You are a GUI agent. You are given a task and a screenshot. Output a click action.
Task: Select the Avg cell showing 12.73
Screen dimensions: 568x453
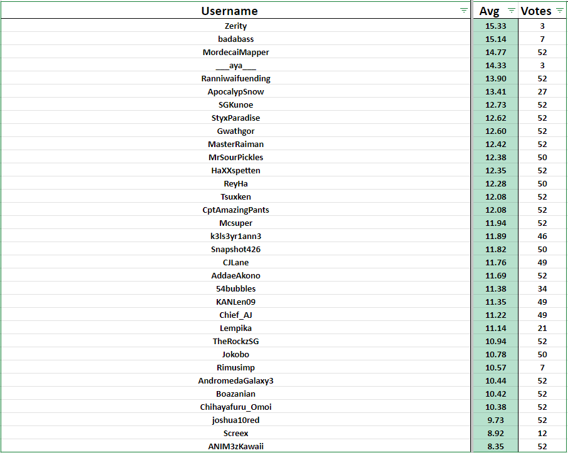tap(495, 105)
